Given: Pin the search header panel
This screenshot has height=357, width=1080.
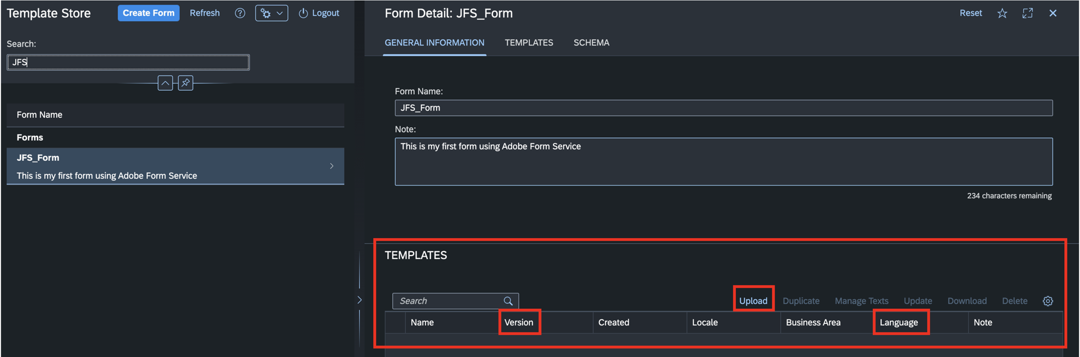Looking at the screenshot, I should 185,83.
